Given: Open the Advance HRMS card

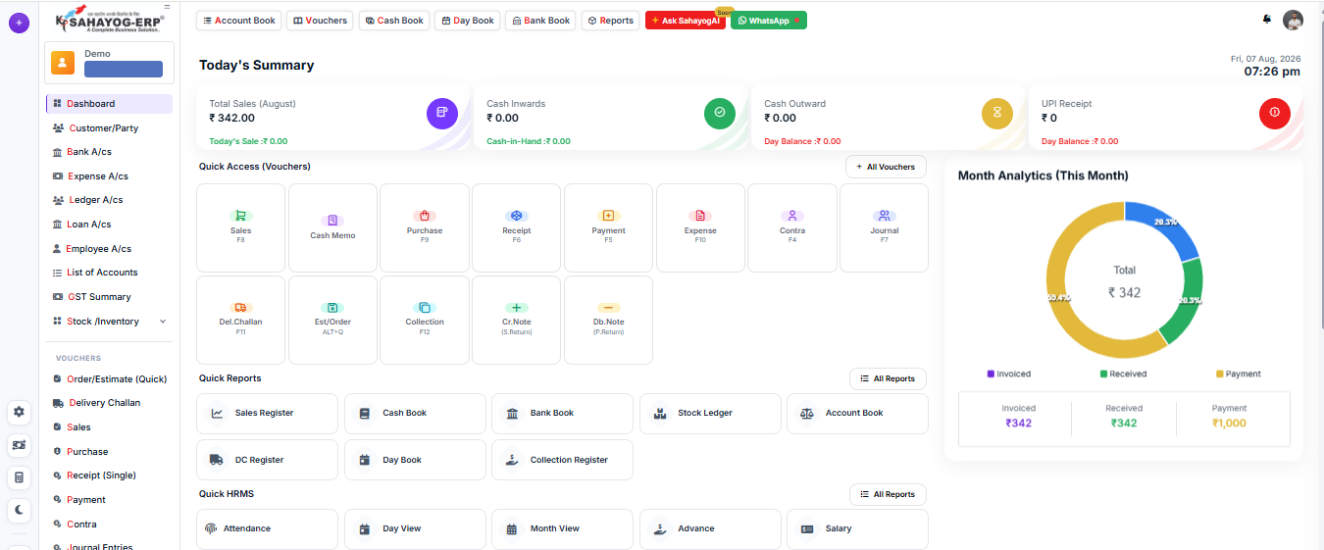Looking at the screenshot, I should 710,528.
